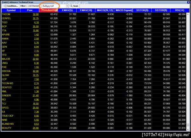Sort by Symbol column header
191x138 pixels.
coord(11,10)
